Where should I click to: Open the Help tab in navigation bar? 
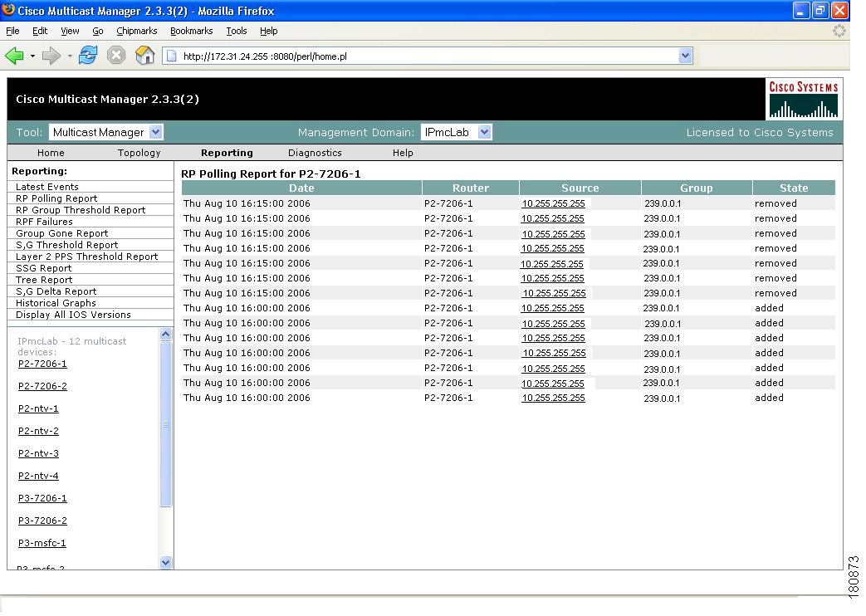[403, 153]
